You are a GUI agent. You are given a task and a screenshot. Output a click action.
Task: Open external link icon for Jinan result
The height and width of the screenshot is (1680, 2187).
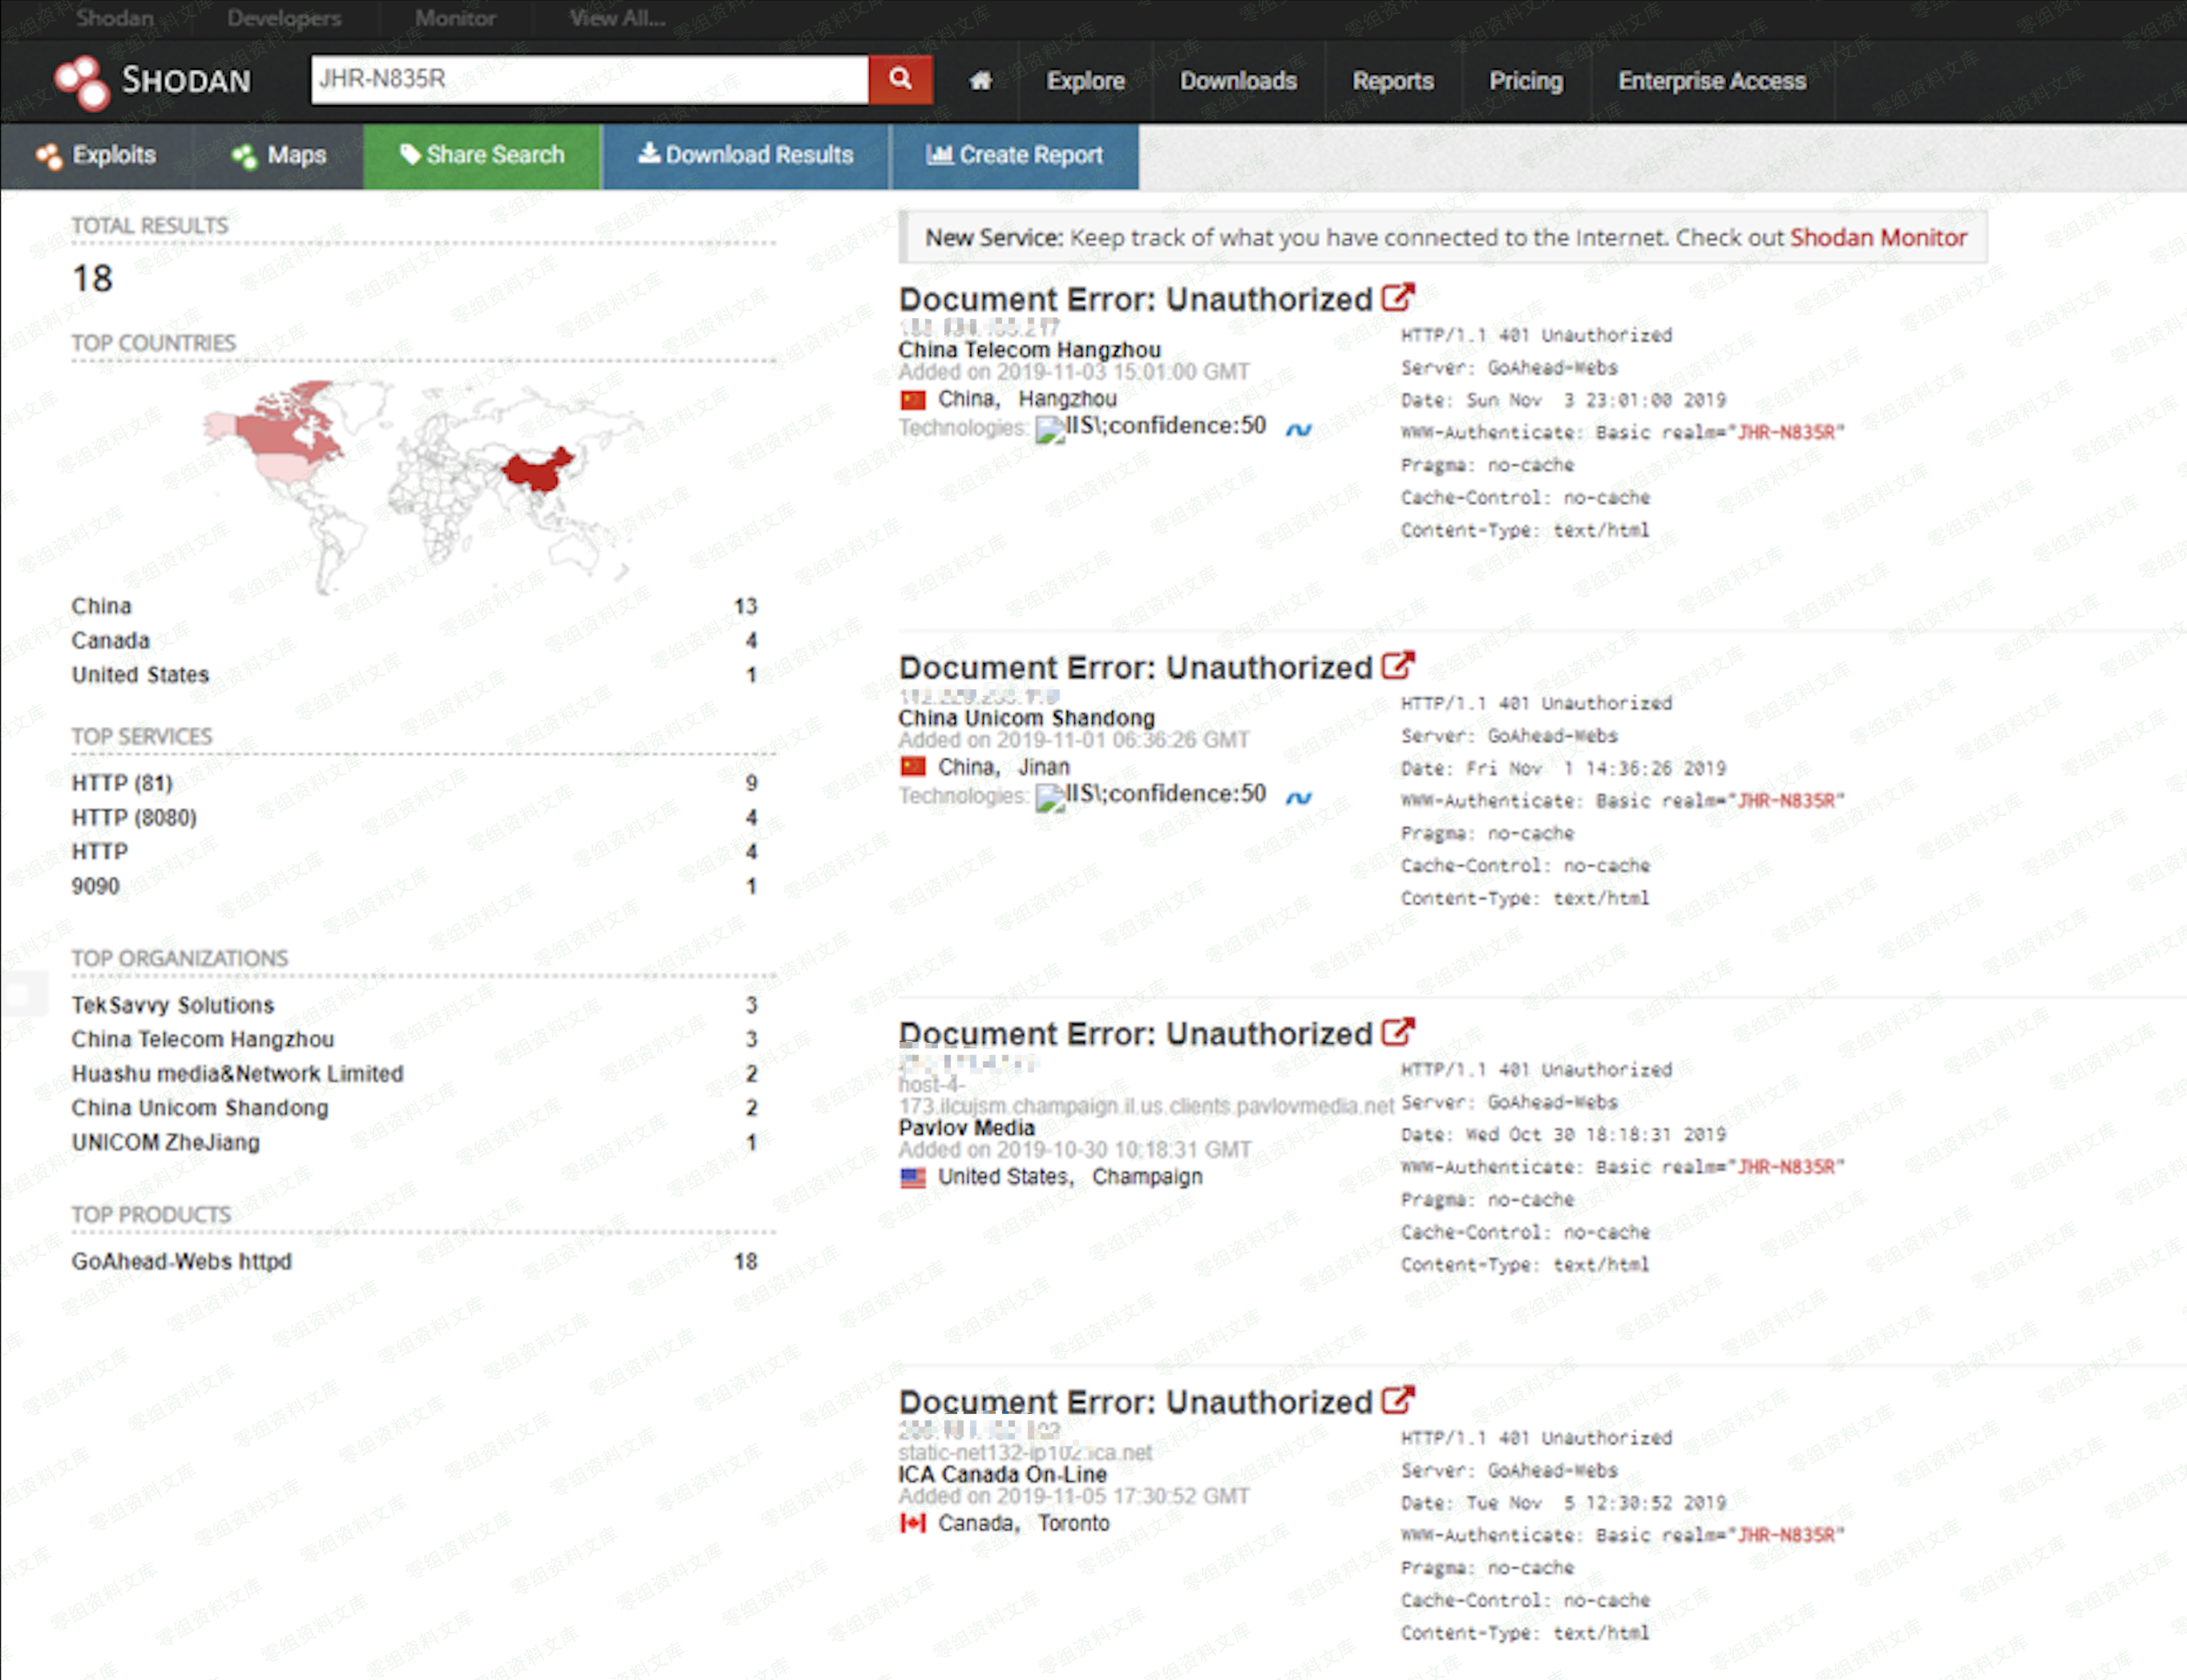click(x=1398, y=666)
